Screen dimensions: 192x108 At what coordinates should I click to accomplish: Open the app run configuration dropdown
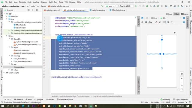click(110, 6)
